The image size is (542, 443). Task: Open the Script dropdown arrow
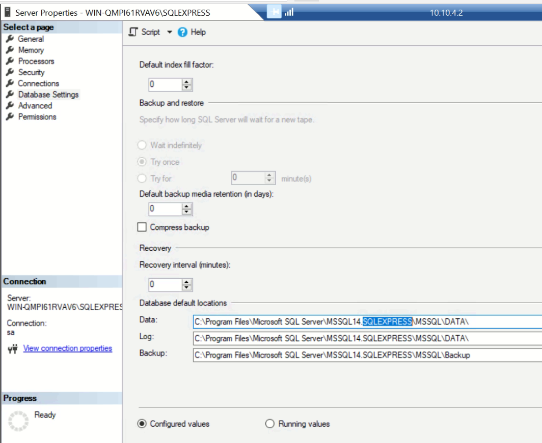click(169, 32)
